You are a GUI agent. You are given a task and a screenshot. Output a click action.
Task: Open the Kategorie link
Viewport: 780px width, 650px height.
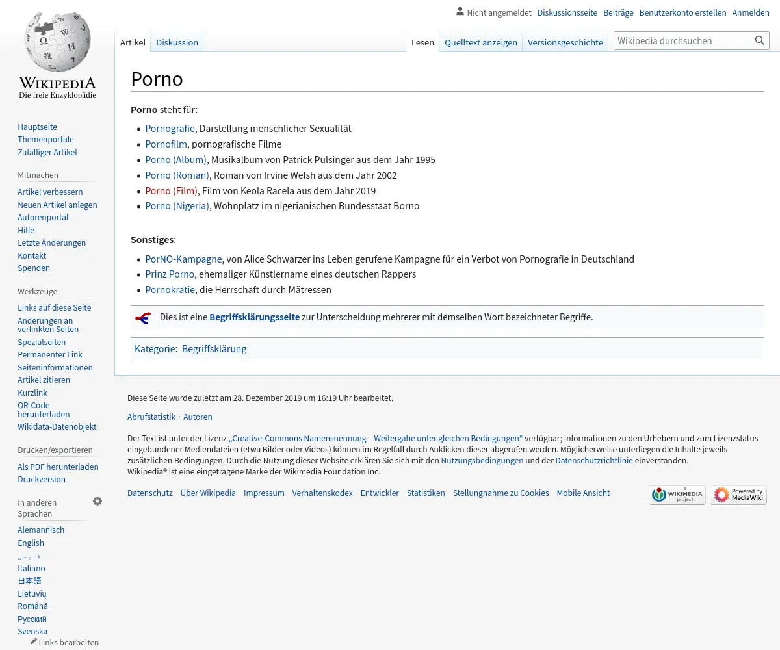click(155, 348)
